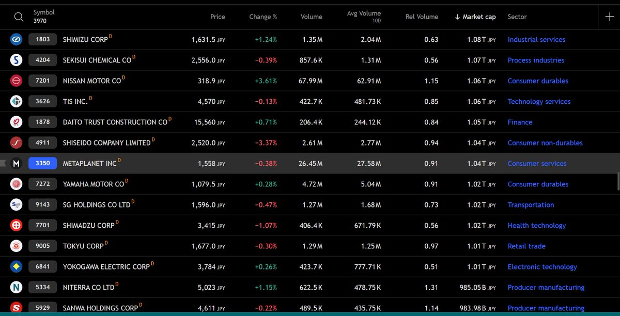Open the Health technology sector link
This screenshot has height=316, width=620.
tap(536, 225)
